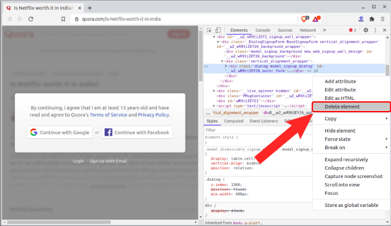Choose Add attribute from context menu
The width and height of the screenshot is (391, 226).
click(x=340, y=81)
